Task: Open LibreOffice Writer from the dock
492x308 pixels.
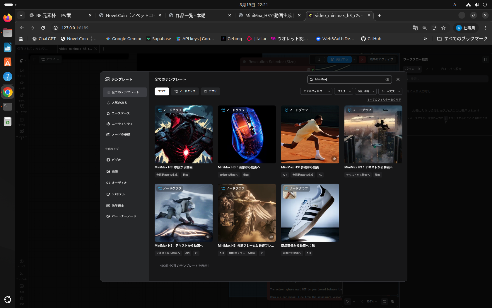Action: coord(8,47)
